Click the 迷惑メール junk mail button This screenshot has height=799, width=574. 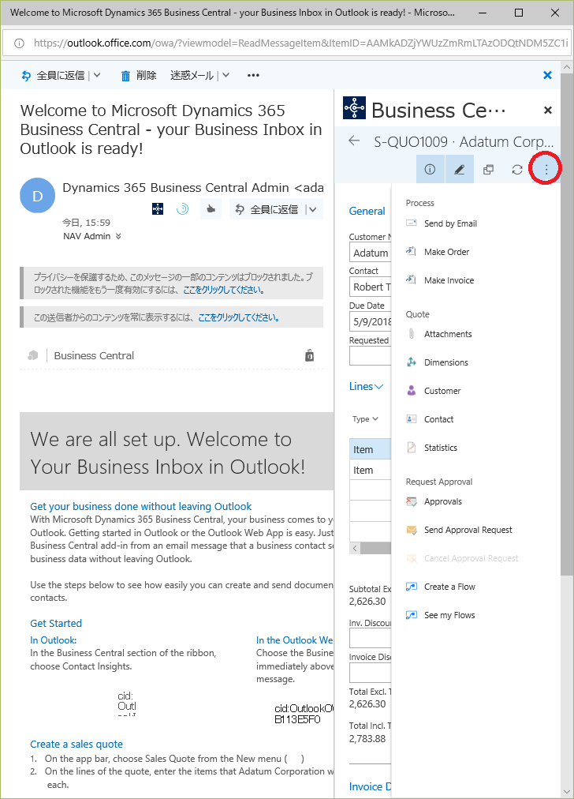tap(192, 76)
